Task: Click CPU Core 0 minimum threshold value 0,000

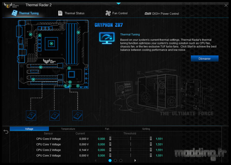Action: tap(101, 139)
